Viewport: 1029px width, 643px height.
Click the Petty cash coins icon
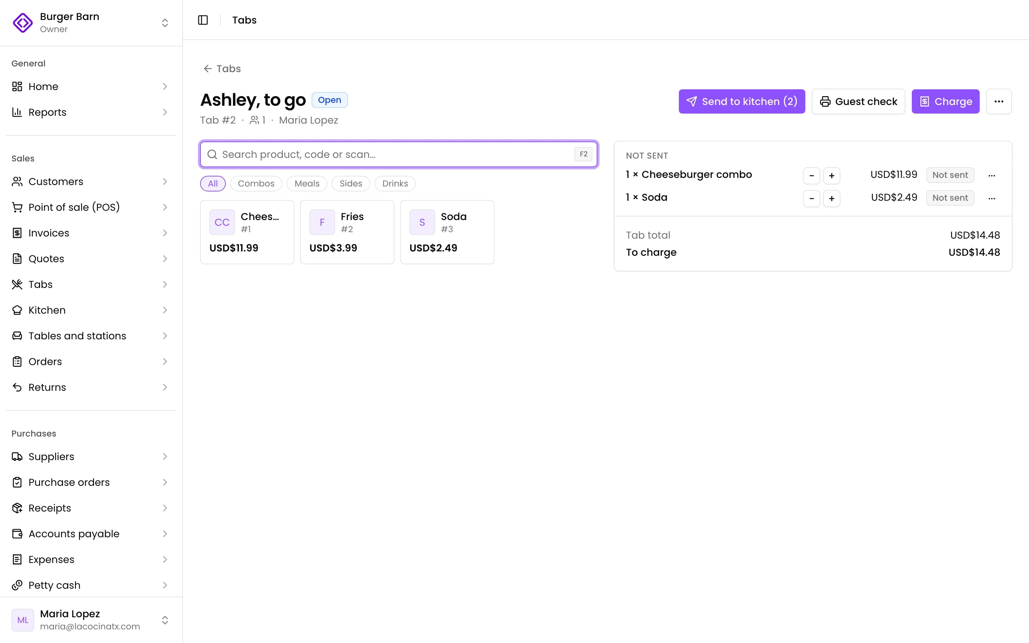tap(17, 585)
